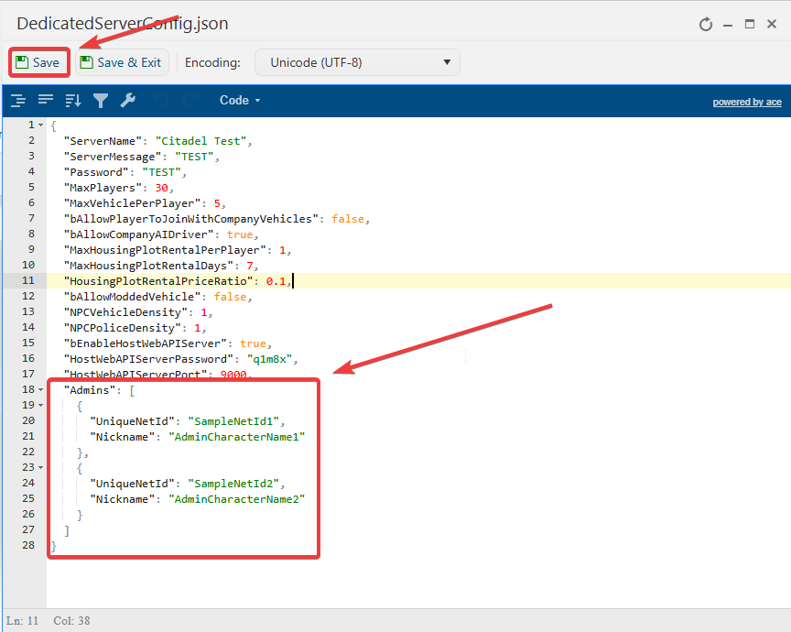The height and width of the screenshot is (632, 791).
Task: Close the DedicatedServerConfig.json editor
Action: (x=772, y=24)
